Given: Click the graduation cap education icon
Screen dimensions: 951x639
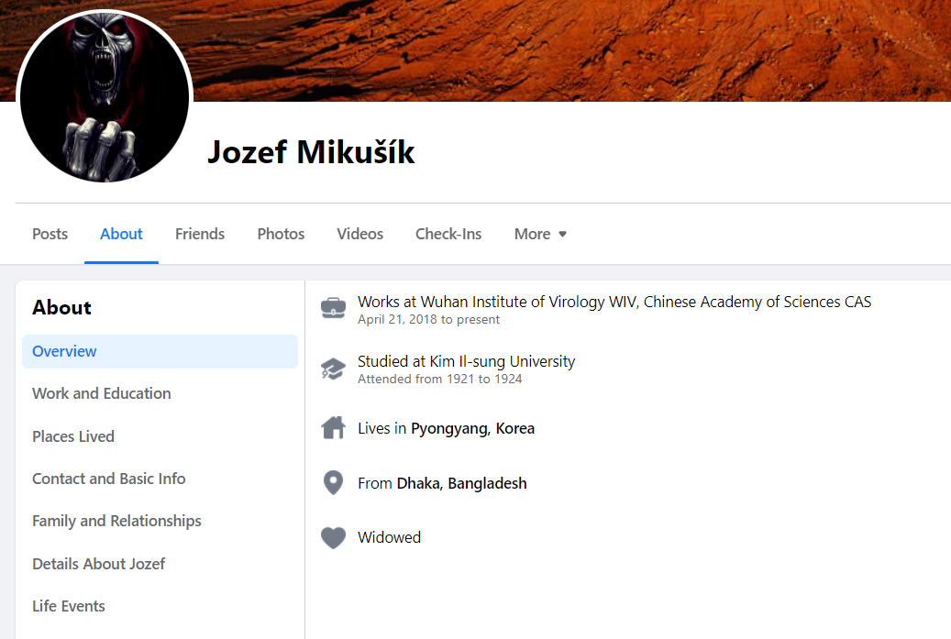Looking at the screenshot, I should click(x=333, y=369).
